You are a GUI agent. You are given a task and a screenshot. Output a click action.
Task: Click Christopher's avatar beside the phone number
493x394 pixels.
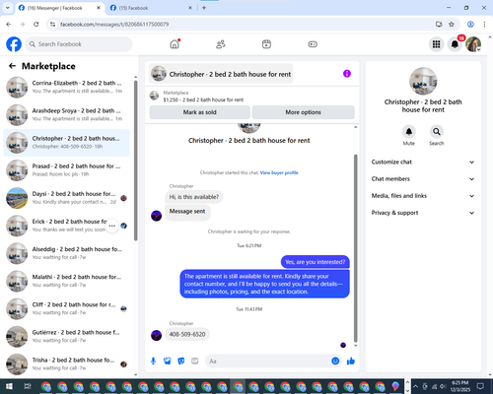pyautogui.click(x=156, y=335)
